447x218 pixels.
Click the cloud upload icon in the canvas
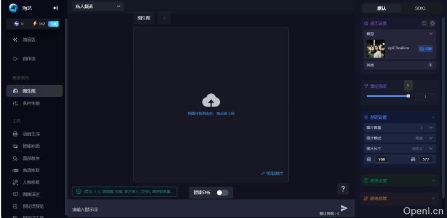[211, 100]
